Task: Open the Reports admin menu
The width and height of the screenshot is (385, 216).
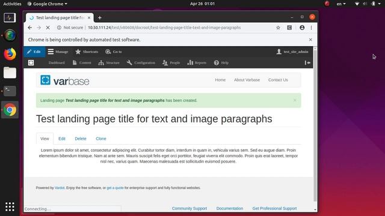Action: pyautogui.click(x=197, y=62)
